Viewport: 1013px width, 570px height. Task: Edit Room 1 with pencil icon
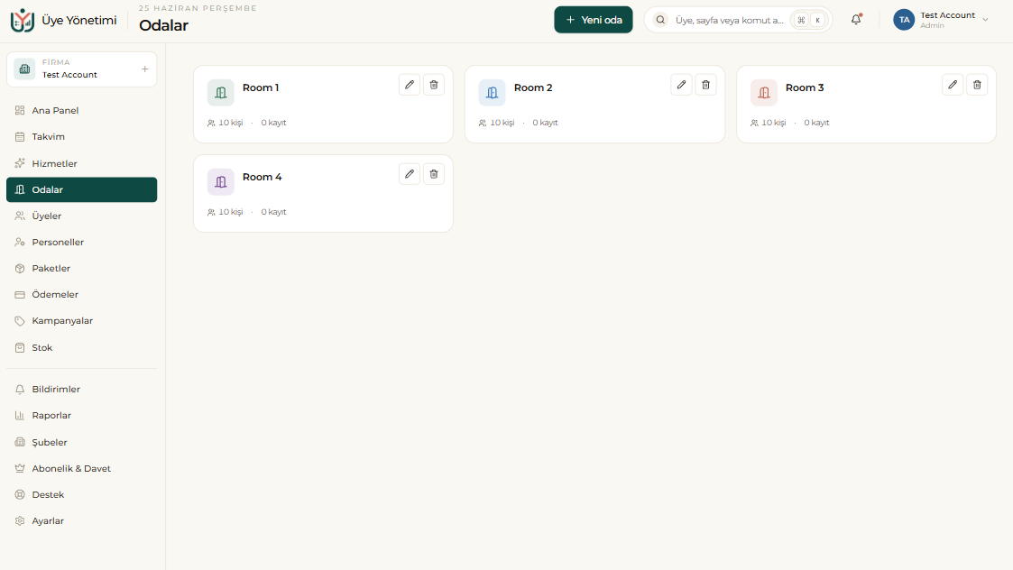point(409,85)
